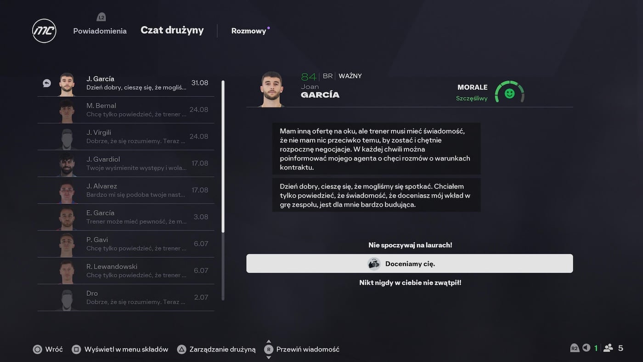Image resolution: width=643 pixels, height=362 pixels.
Task: Click the reply bubble icon beside J. García
Action: click(47, 83)
